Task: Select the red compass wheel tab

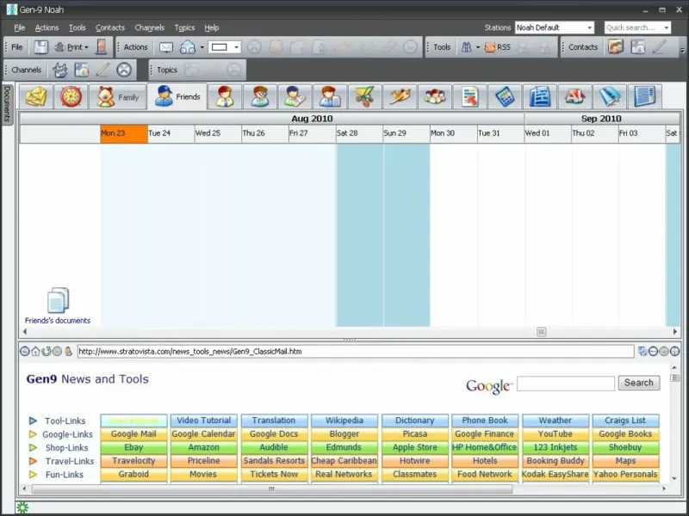Action: coord(71,96)
